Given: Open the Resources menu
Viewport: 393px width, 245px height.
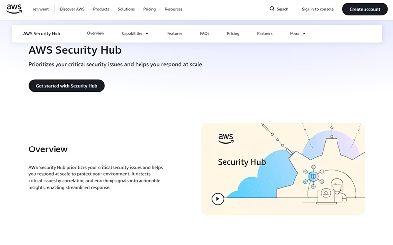Looking at the screenshot, I should pos(173,9).
